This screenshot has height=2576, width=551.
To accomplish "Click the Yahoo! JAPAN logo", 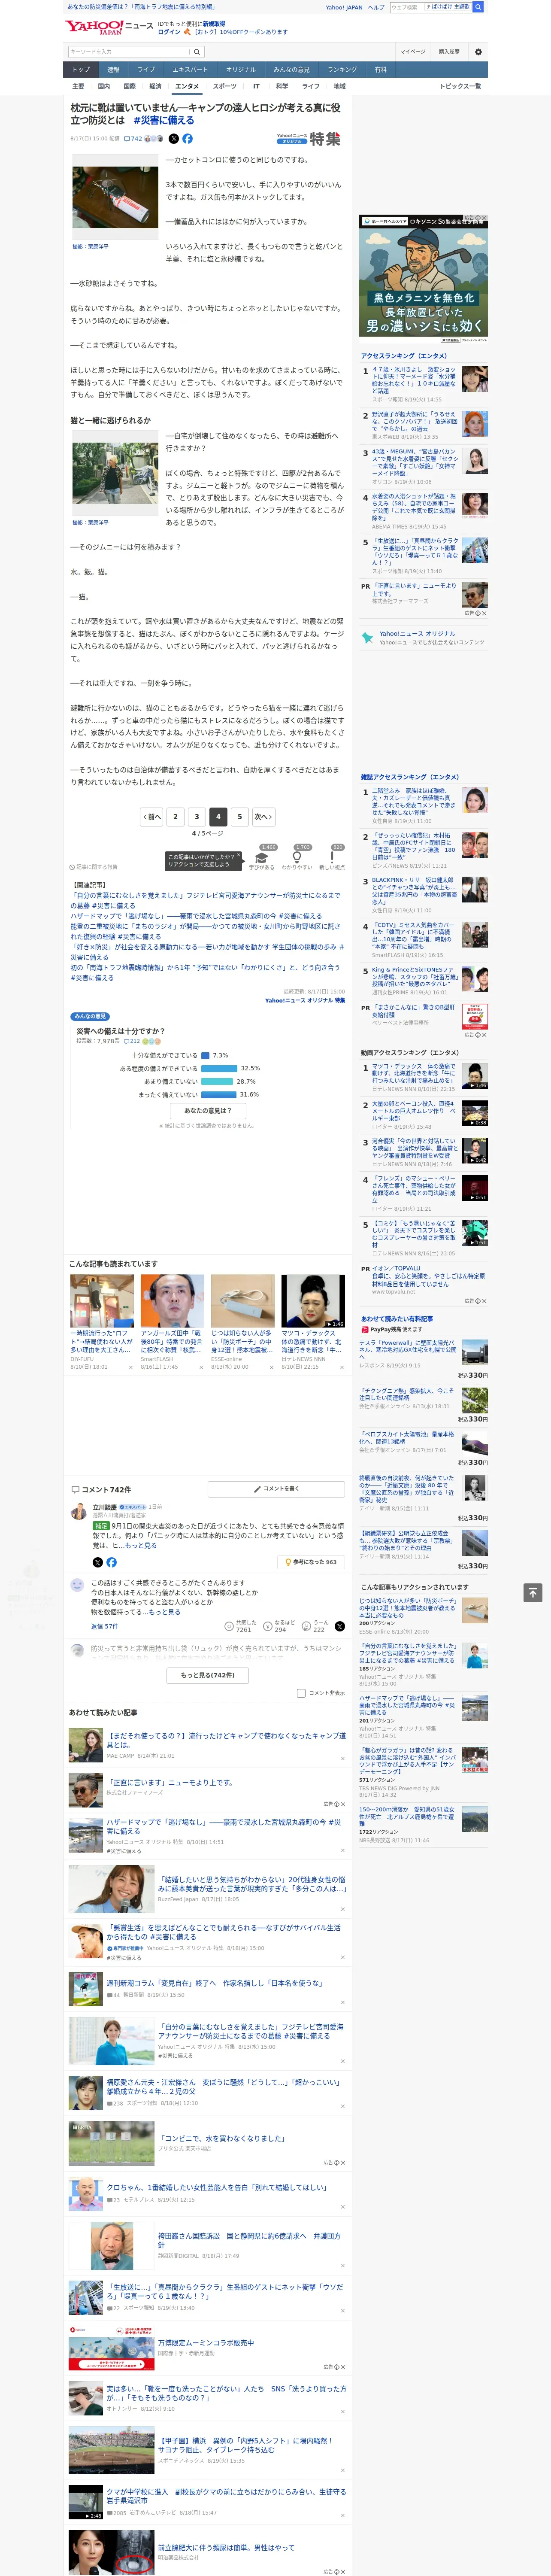I will point(94,27).
